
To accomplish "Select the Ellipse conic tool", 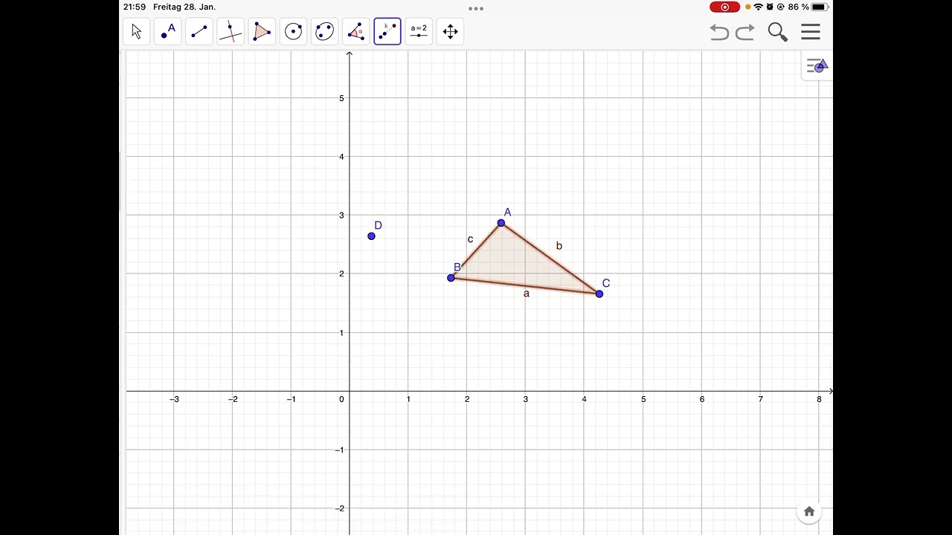I will [325, 31].
